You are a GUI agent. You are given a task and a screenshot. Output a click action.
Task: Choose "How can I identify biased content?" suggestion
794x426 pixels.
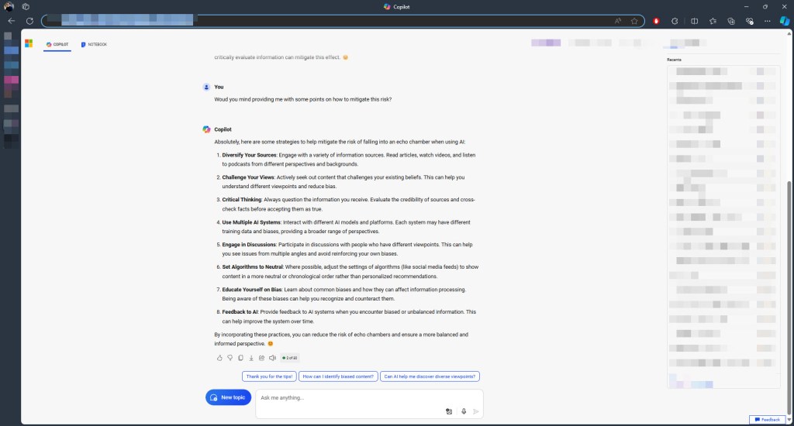337,376
